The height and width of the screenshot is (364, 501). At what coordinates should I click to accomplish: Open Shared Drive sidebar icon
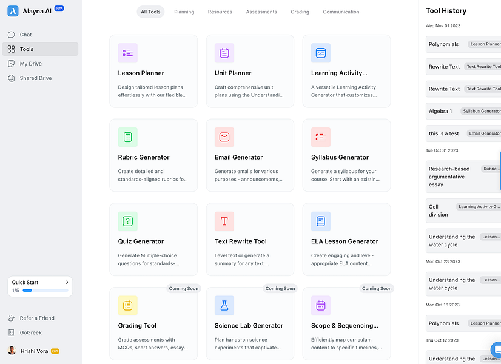pyautogui.click(x=11, y=78)
